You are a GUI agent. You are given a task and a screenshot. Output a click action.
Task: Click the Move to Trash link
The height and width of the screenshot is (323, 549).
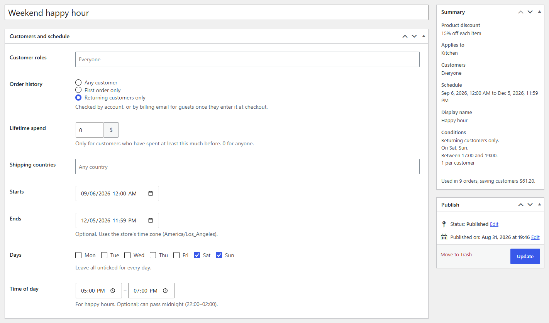click(456, 254)
